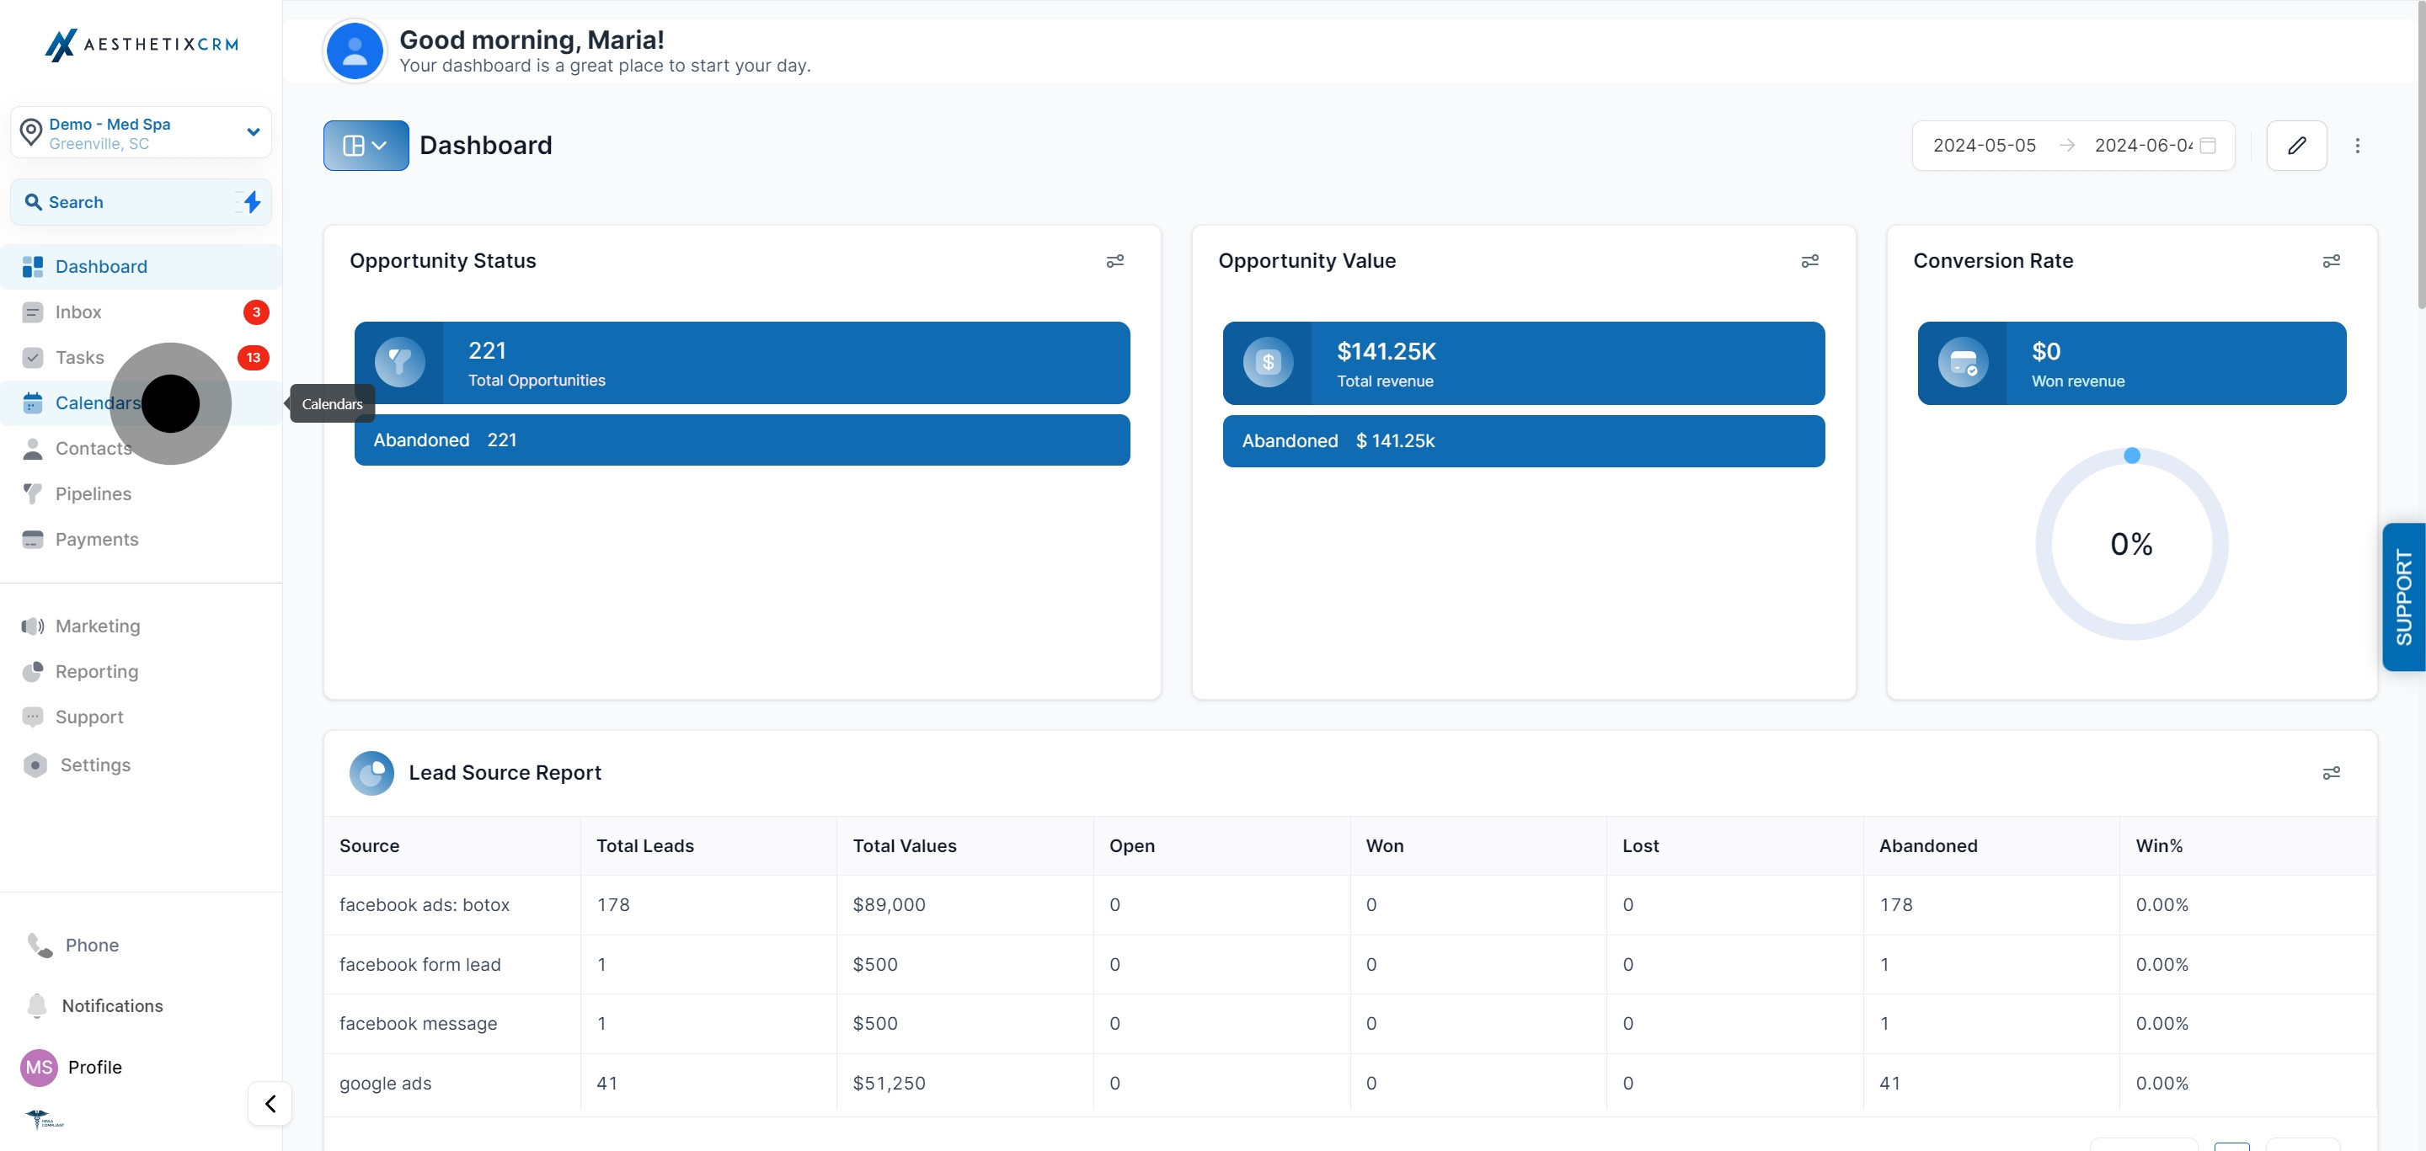2426x1151 pixels.
Task: Open Lead Source Report filter icon
Action: click(2331, 773)
